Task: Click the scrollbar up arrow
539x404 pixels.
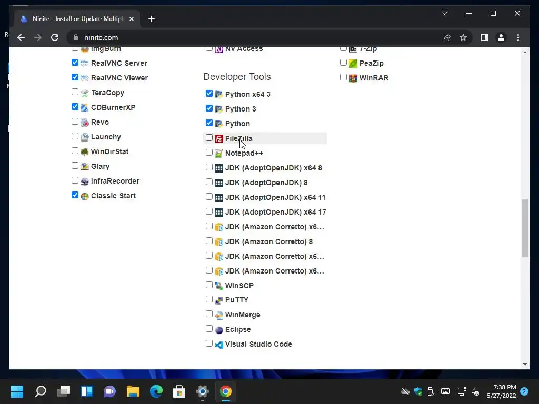Action: point(525,52)
